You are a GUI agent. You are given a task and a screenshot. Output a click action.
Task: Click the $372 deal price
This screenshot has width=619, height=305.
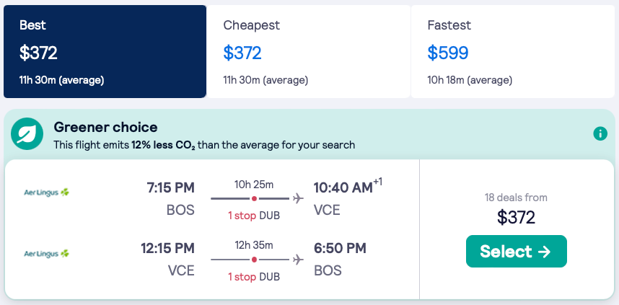pyautogui.click(x=516, y=217)
